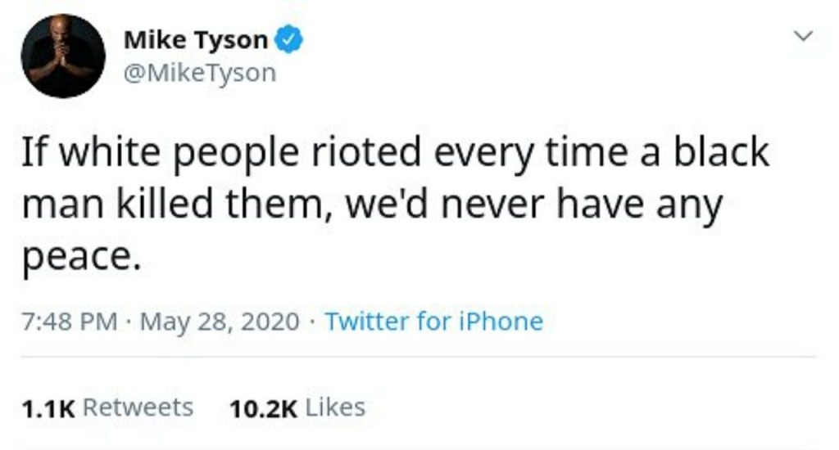Screen dimensions: 839x450
Task: Click the word "peace." in the tweet
Action: point(75,257)
